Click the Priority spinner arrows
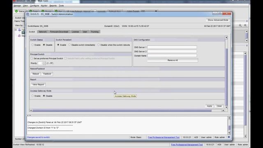 pyautogui.click(x=44, y=63)
